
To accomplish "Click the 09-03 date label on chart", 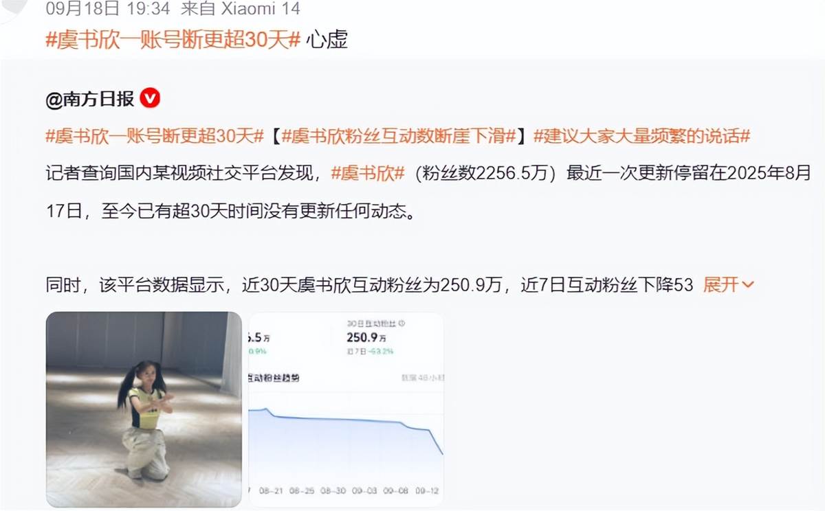I will [364, 492].
